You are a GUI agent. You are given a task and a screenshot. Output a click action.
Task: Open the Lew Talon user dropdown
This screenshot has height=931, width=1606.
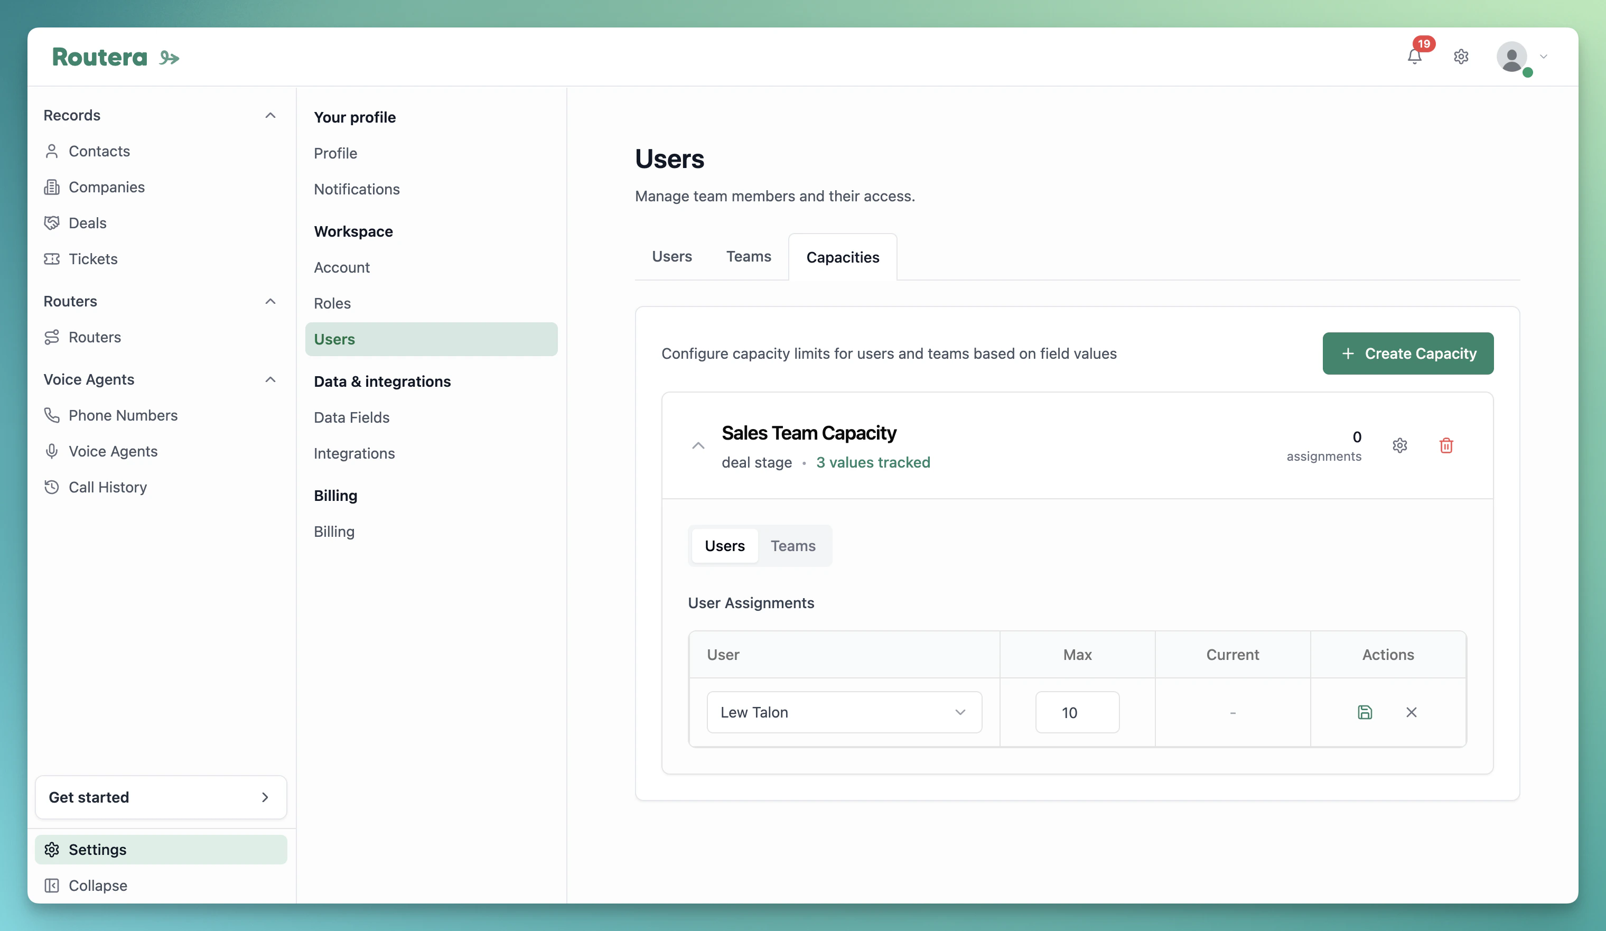click(844, 712)
